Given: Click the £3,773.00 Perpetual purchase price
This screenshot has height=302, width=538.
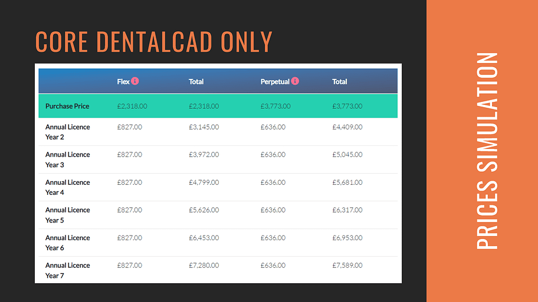Looking at the screenshot, I should click(x=275, y=106).
